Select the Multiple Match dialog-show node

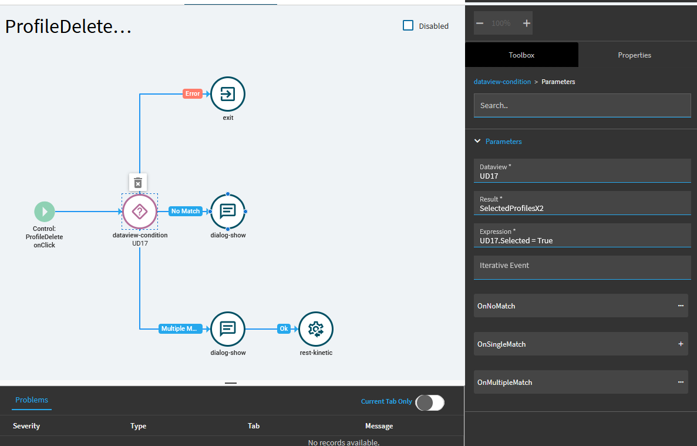(228, 329)
